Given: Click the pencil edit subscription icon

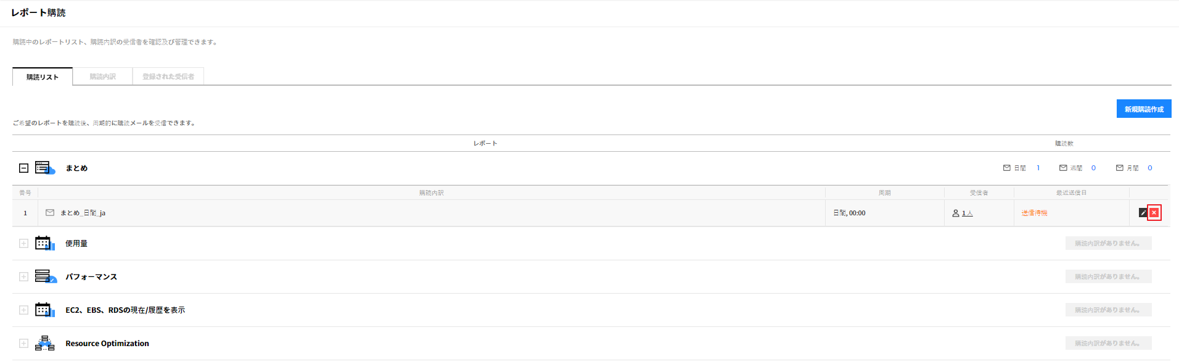Looking at the screenshot, I should click(x=1143, y=213).
